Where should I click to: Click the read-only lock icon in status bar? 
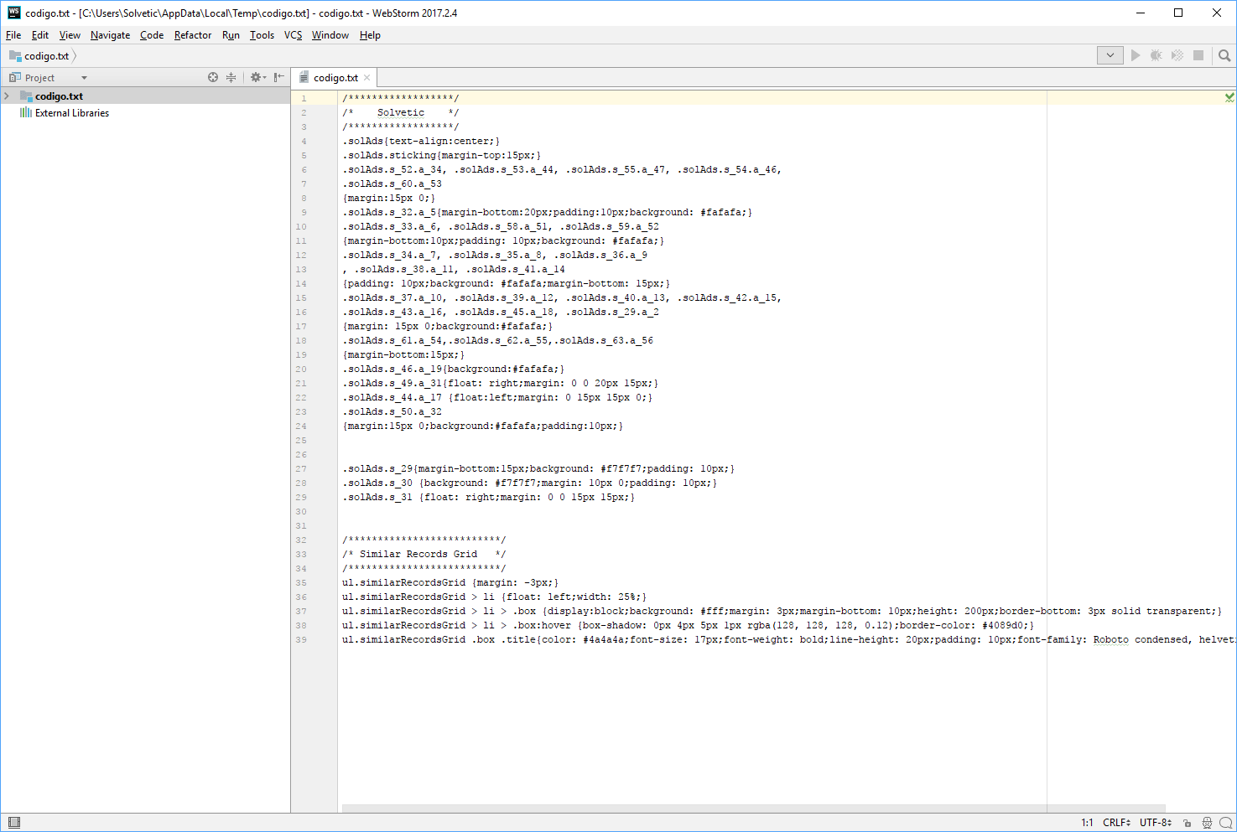[1188, 823]
